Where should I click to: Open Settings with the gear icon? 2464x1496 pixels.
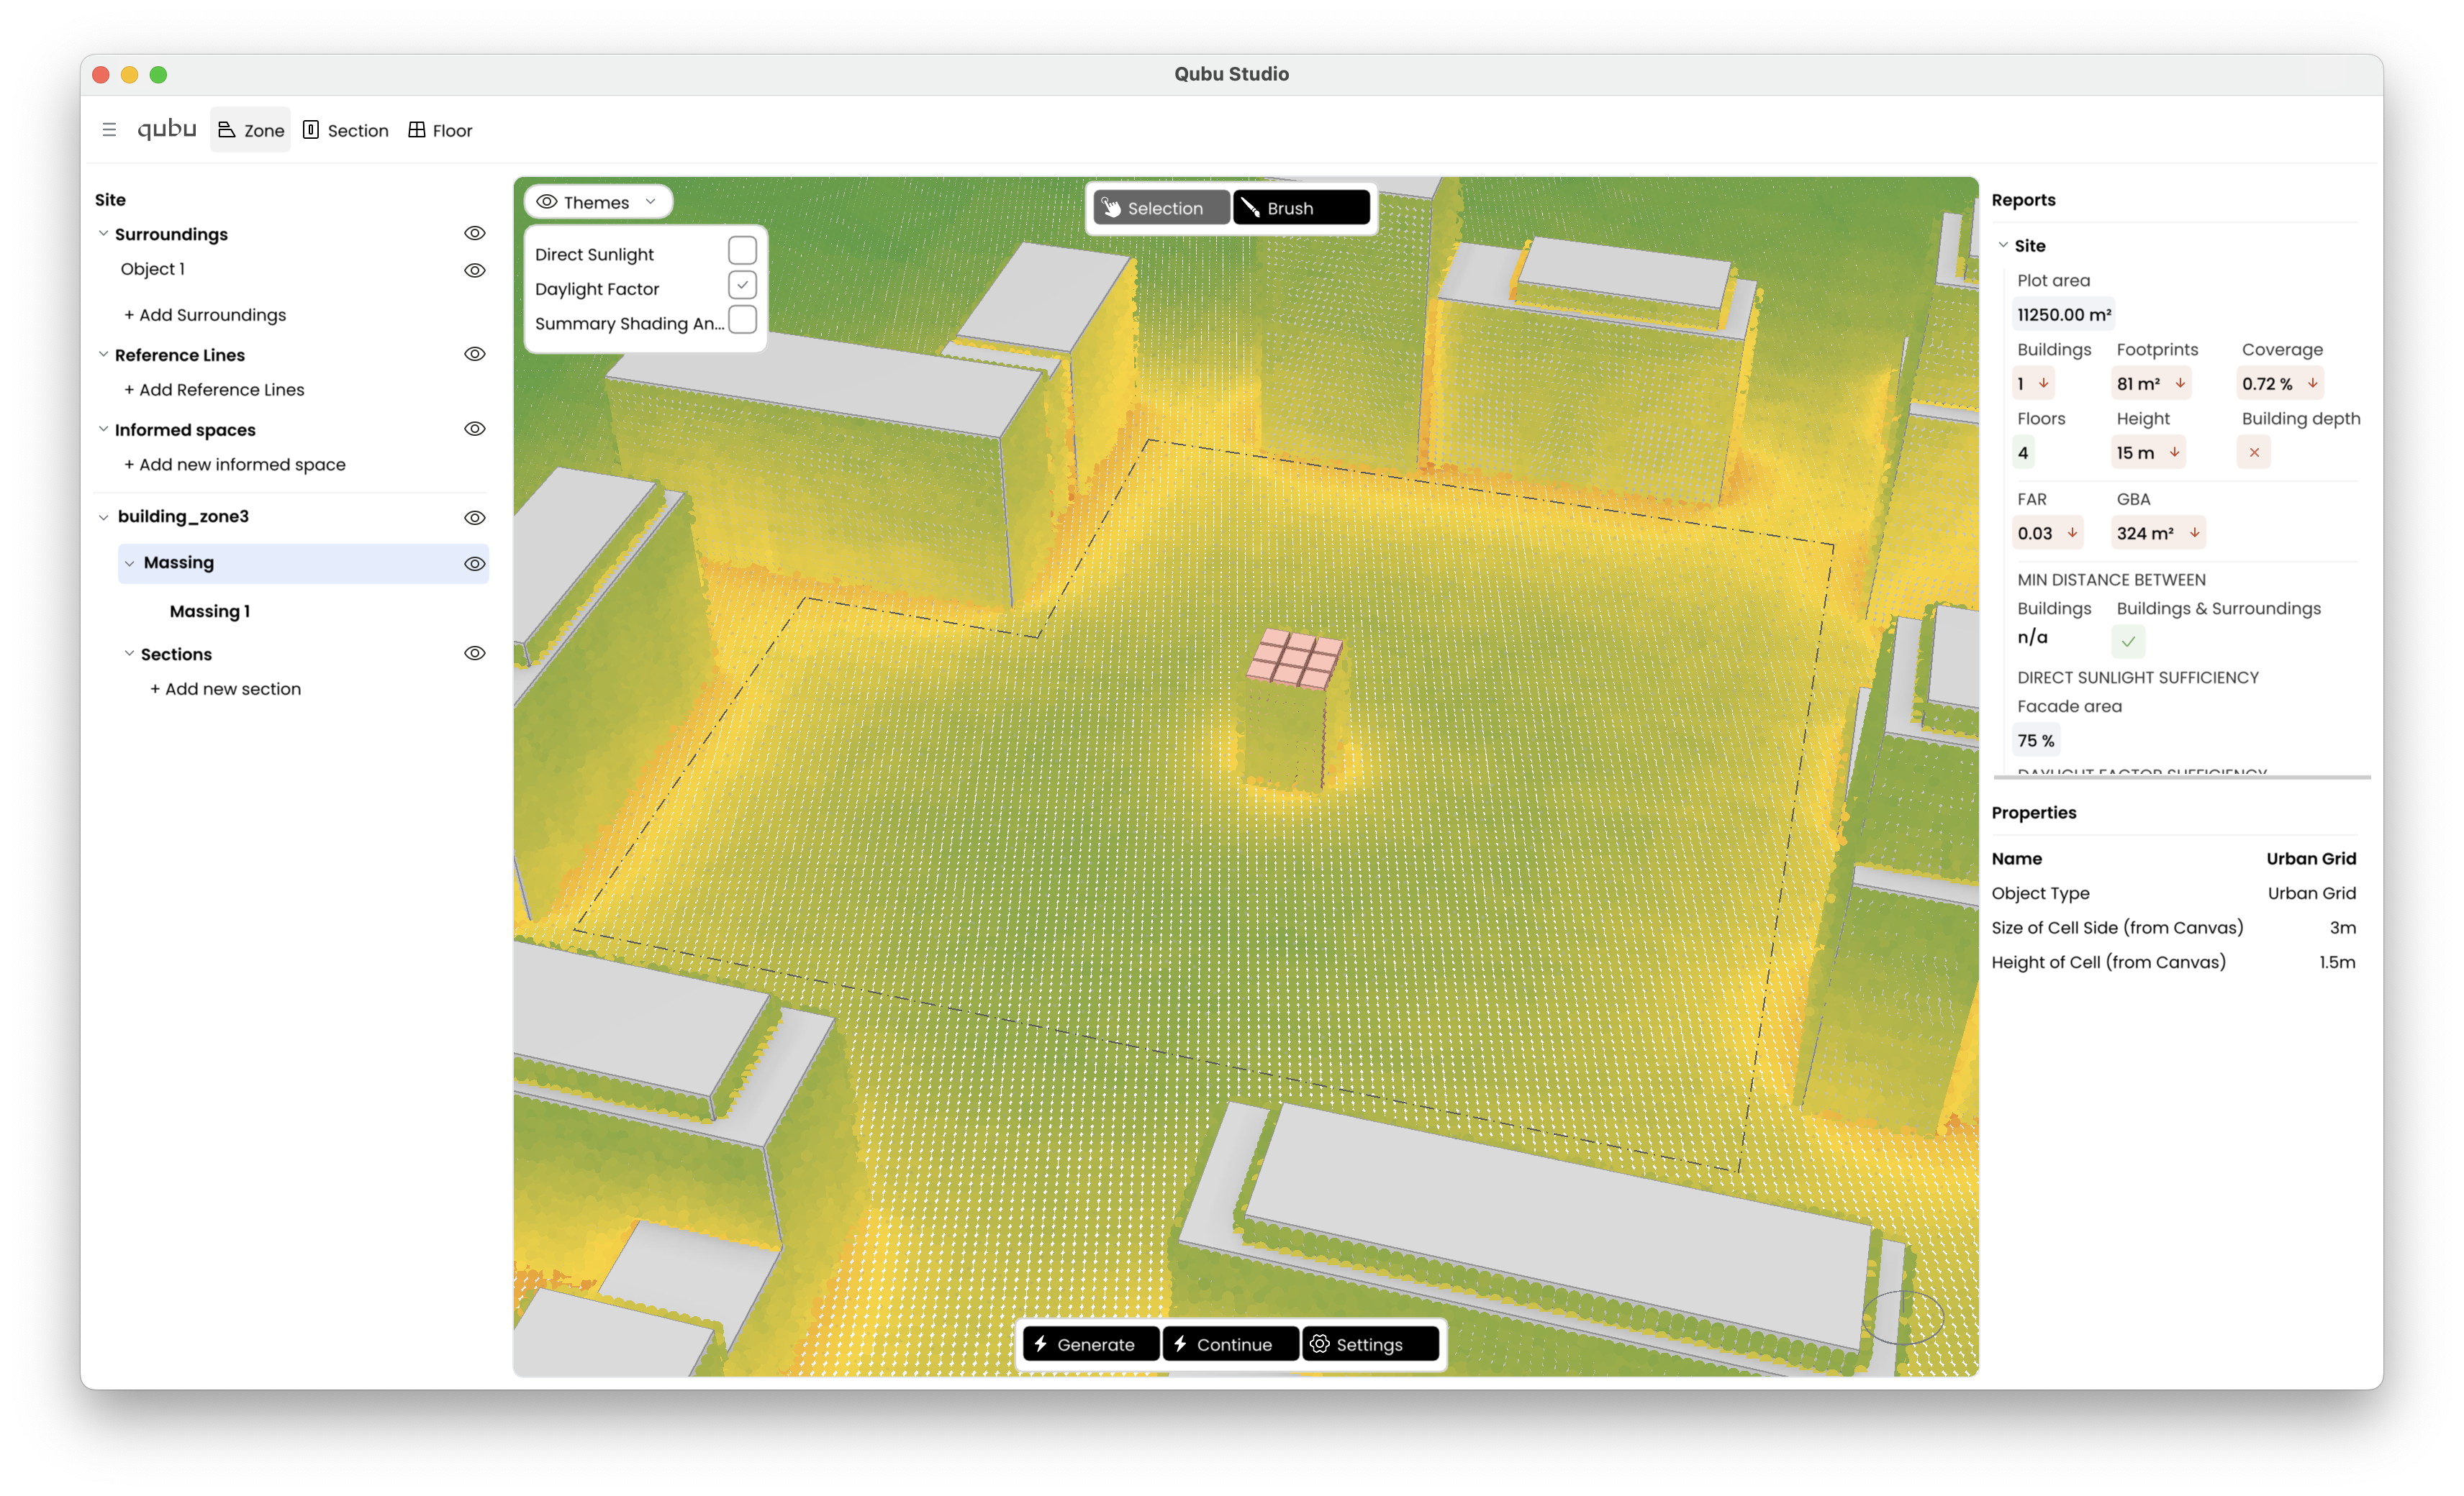(1370, 1344)
